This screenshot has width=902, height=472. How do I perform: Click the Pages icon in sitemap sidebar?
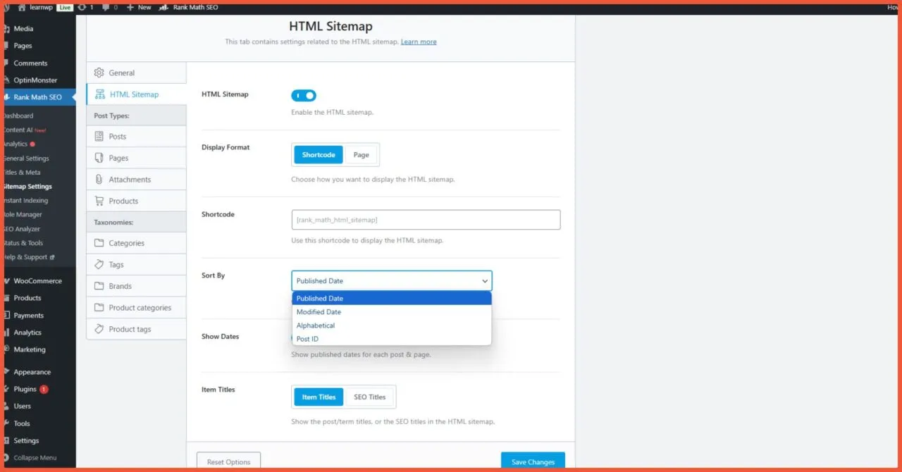pos(99,157)
